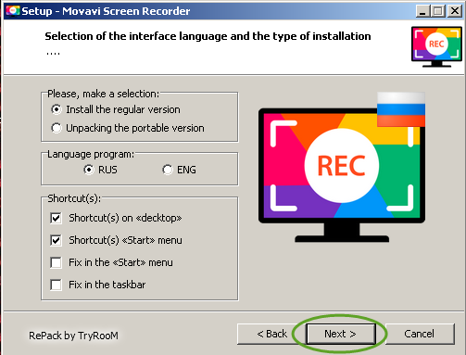Click the 'Shortcut(s):' group label
This screenshot has height=355, width=466.
(x=74, y=198)
